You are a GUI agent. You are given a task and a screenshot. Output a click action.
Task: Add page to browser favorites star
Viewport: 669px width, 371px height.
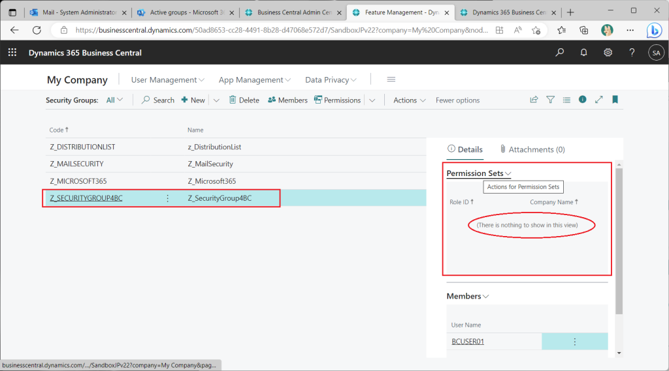536,30
